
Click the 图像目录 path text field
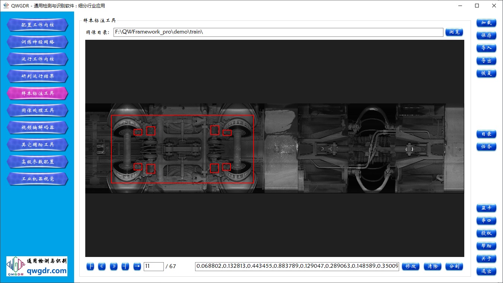[x=278, y=32]
